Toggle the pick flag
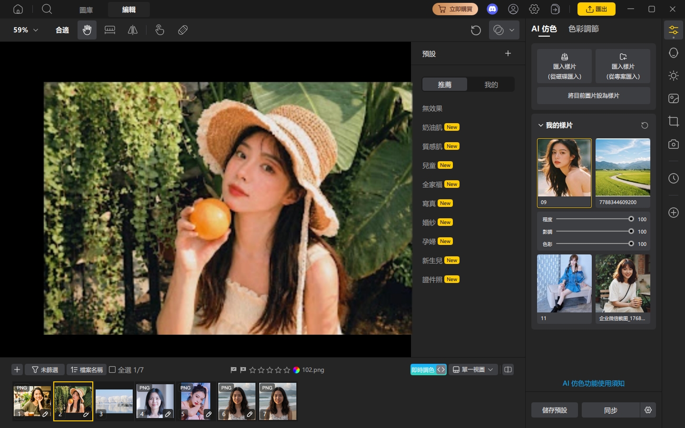Image resolution: width=685 pixels, height=428 pixels. (234, 370)
